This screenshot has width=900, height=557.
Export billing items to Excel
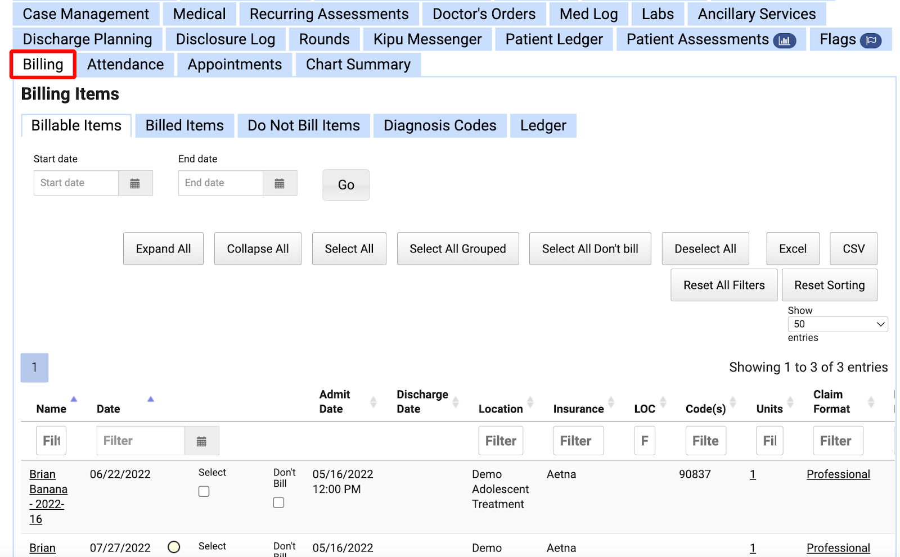793,249
